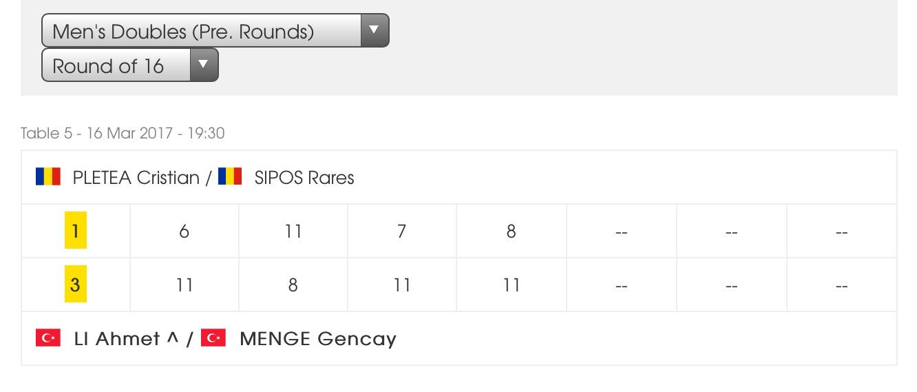Click the yellow highlighted games score 1
Viewport: 917px width, 392px height.
(x=75, y=231)
